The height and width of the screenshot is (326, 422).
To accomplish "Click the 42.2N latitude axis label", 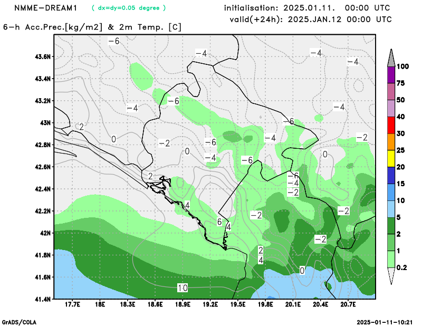I will coord(43,211).
